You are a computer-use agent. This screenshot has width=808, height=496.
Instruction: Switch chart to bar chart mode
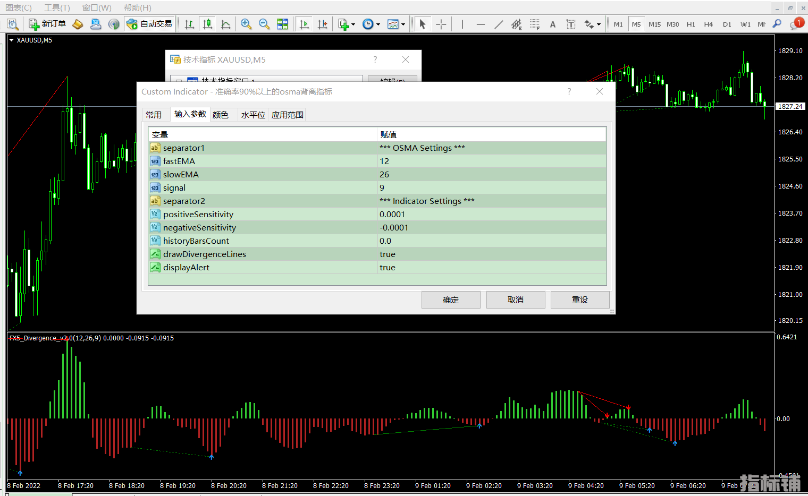pos(189,24)
